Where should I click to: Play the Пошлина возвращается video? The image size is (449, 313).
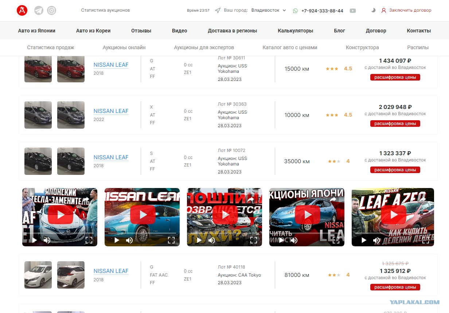(225, 215)
